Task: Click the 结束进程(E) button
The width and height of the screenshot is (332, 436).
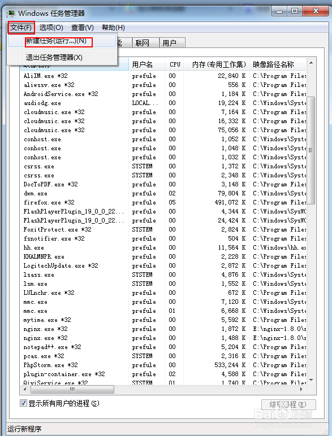Action: (x=288, y=404)
